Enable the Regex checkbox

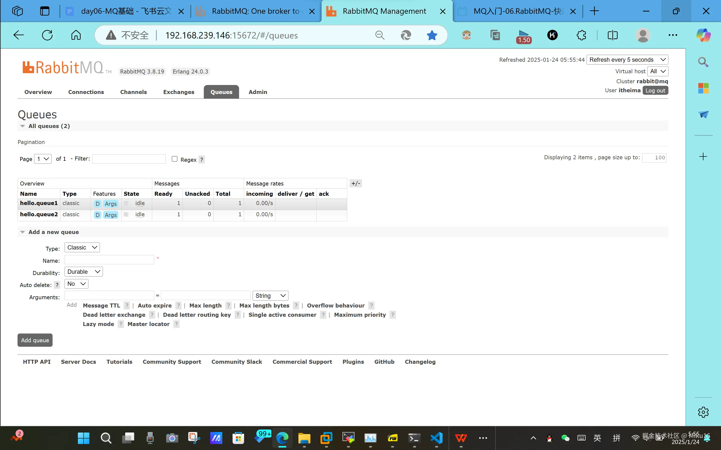click(x=174, y=159)
